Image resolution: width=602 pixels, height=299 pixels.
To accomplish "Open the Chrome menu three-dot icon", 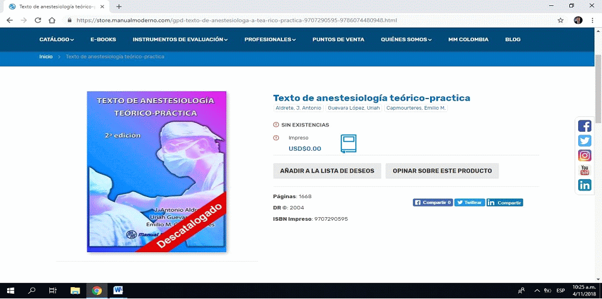I will (592, 20).
